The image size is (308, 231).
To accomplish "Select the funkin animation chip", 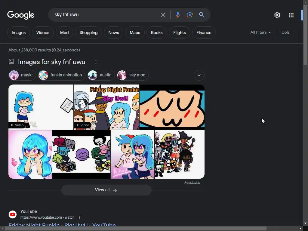I will [61, 75].
